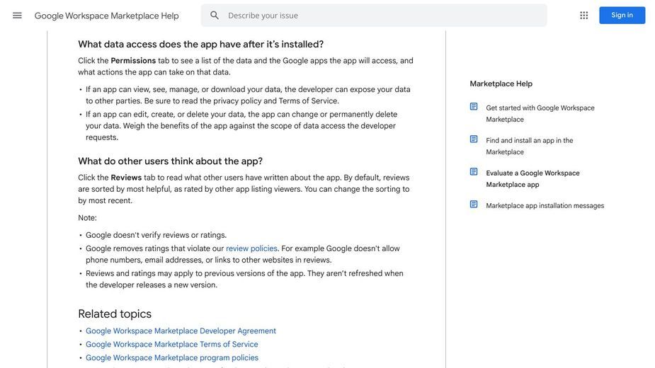Click bullet Reviews and ratings may apply to previous versions
655x368 pixels.
244,279
